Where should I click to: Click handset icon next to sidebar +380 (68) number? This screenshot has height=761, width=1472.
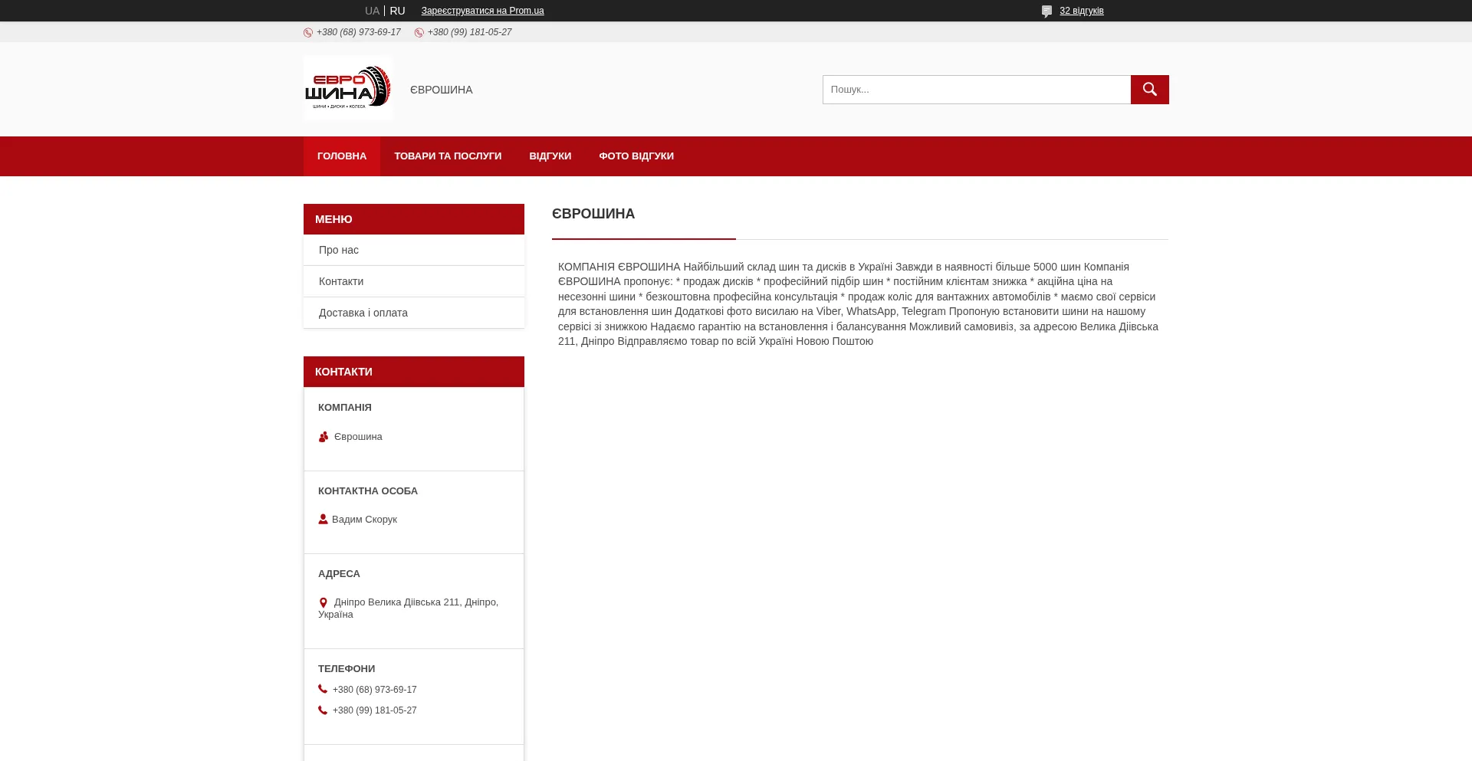tap(323, 690)
